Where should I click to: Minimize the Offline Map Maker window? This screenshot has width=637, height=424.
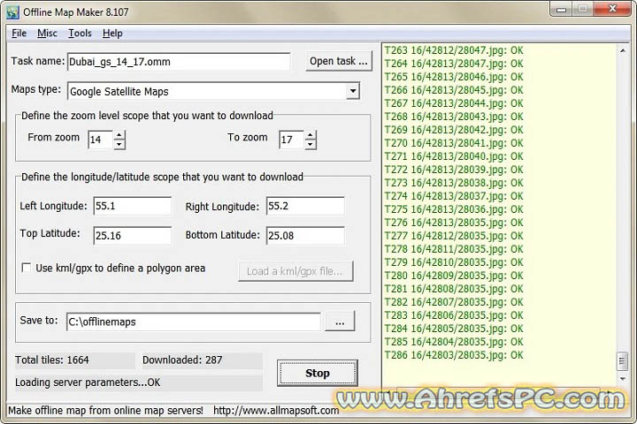pyautogui.click(x=562, y=10)
